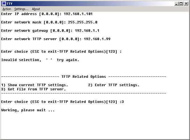Maximize the TTY window
Screen dimensions: 190x140
[181, 4]
